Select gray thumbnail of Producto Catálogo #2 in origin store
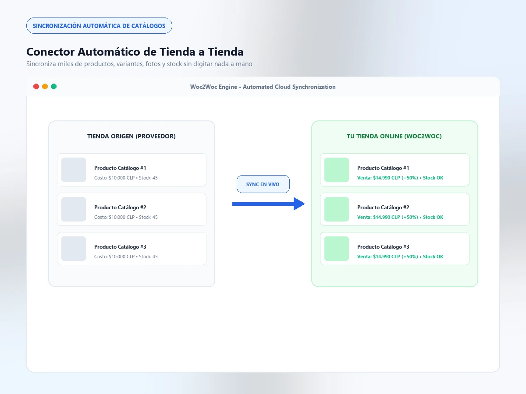 point(74,209)
